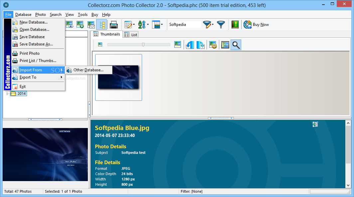Click the edit columns pencil icon
Viewport: 354px width, 197px height.
pos(128,25)
